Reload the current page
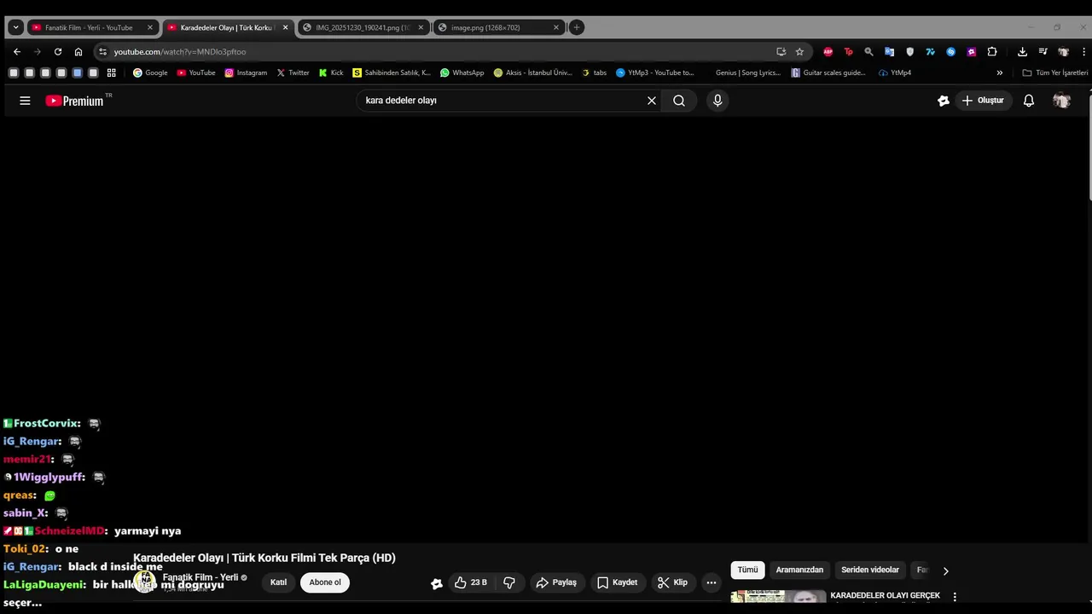Viewport: 1092px width, 614px height. click(58, 51)
